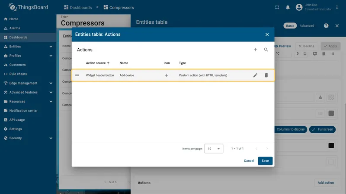Image resolution: width=346 pixels, height=194 pixels.
Task: Toggle Columns to display chip
Action: click(x=290, y=129)
